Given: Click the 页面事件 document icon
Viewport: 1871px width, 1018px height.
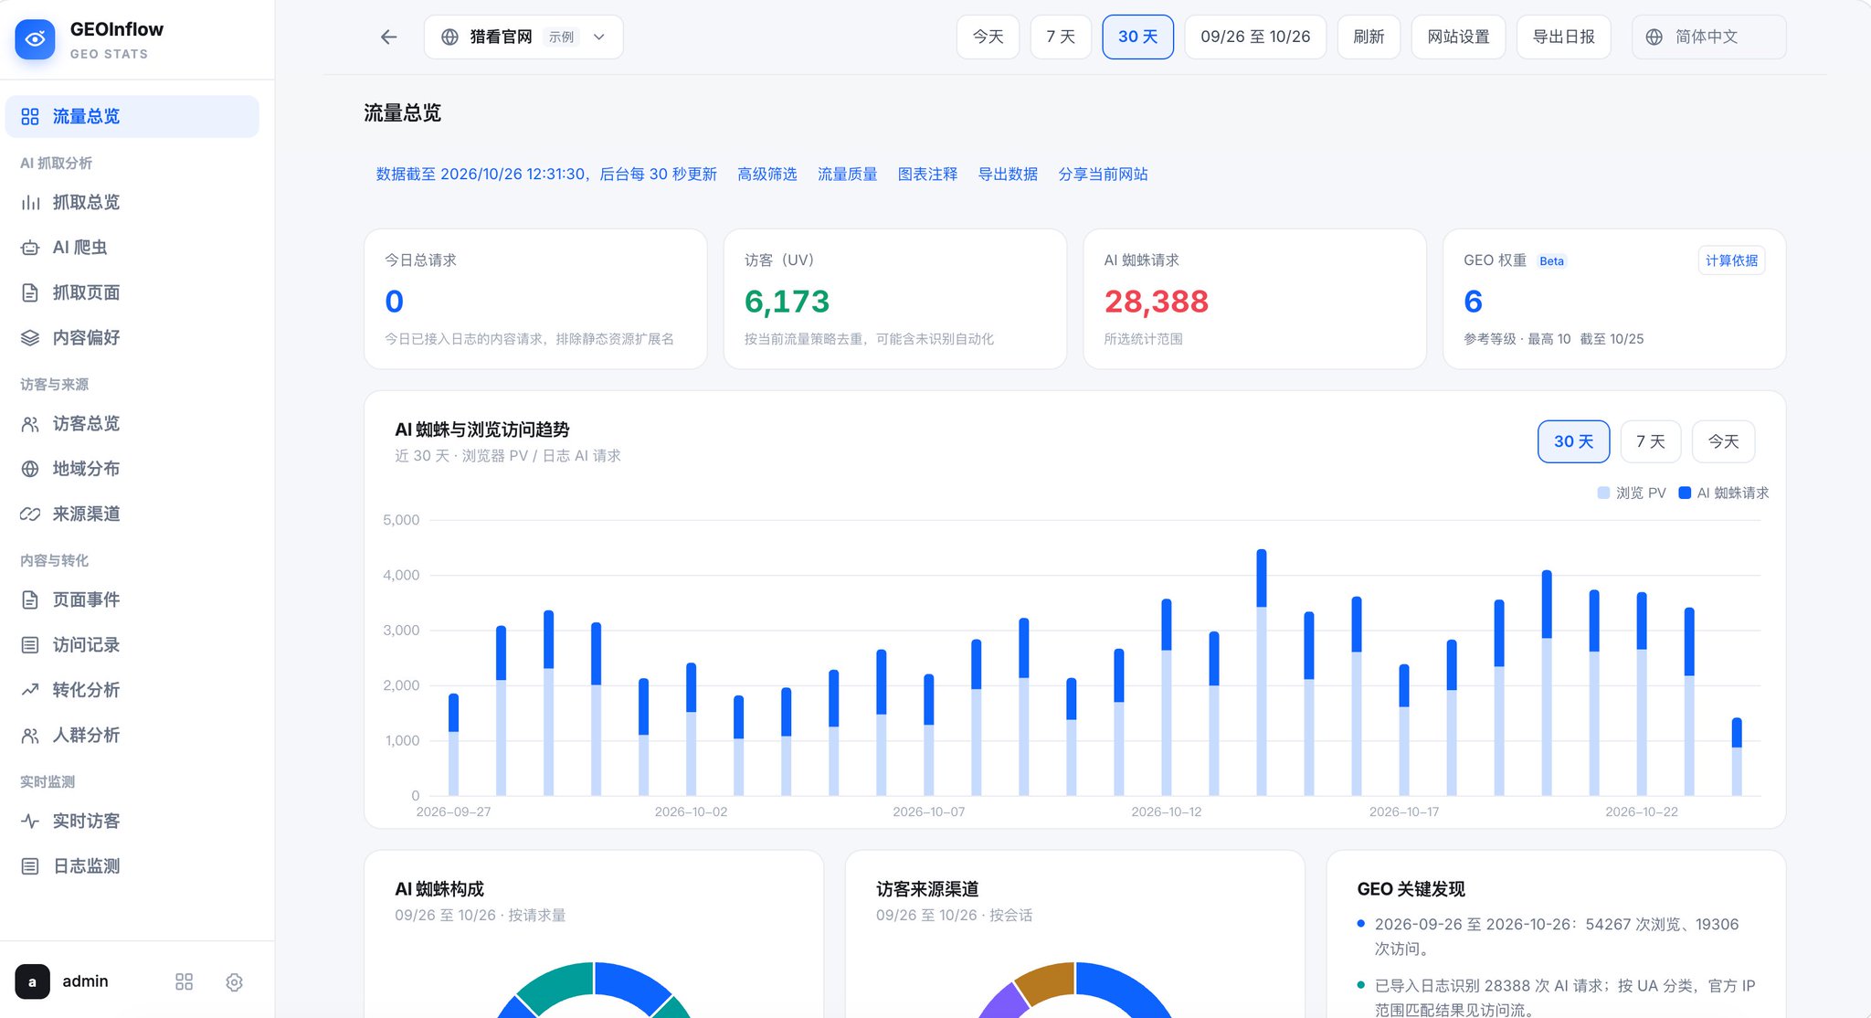Looking at the screenshot, I should click(30, 600).
